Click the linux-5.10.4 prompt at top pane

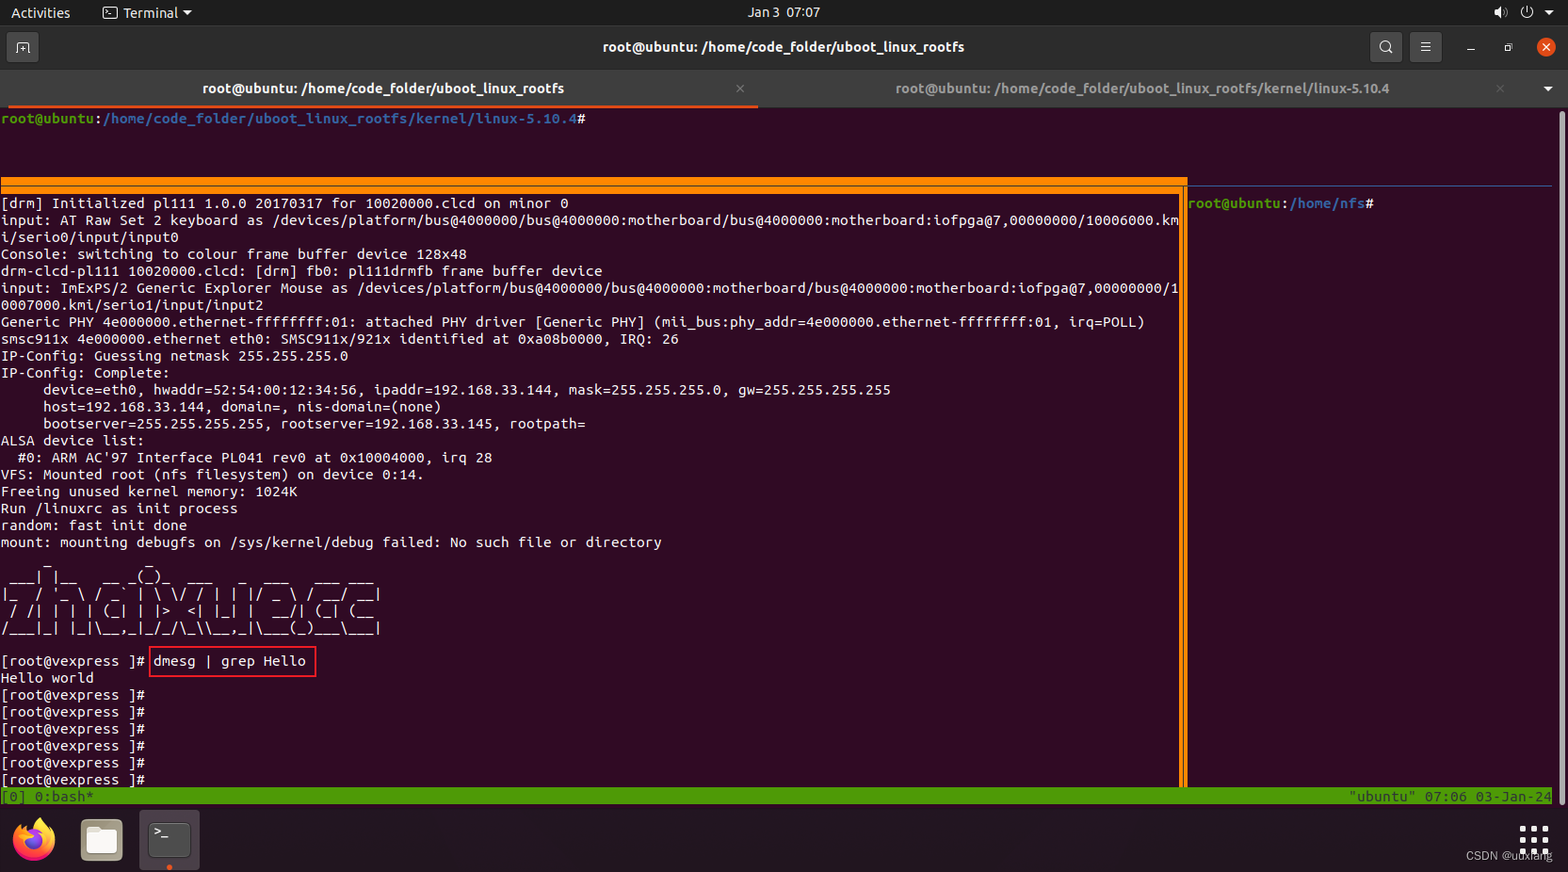pos(293,119)
